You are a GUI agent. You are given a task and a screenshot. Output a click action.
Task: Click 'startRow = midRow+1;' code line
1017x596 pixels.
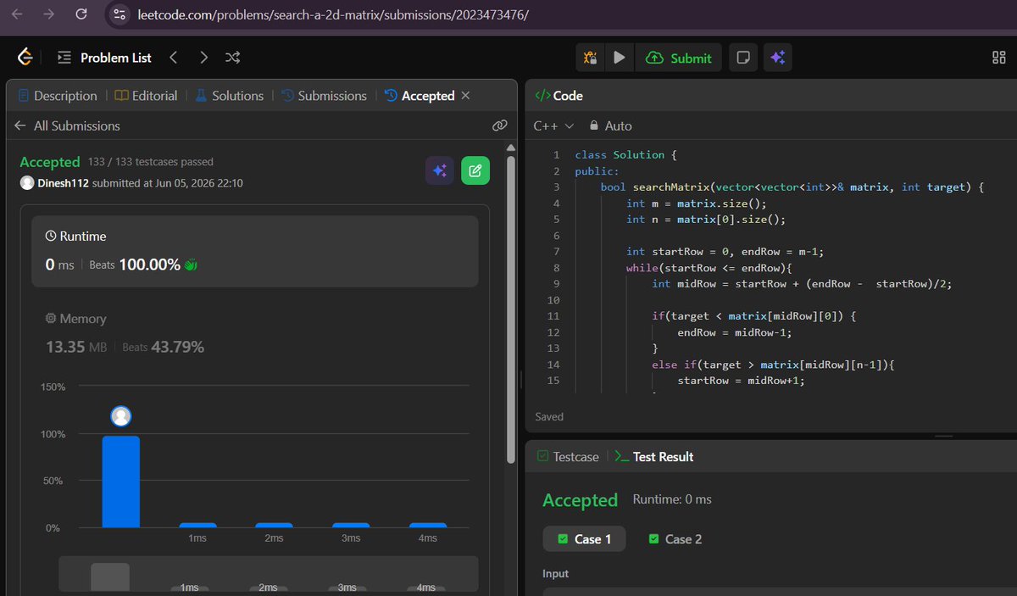(741, 380)
